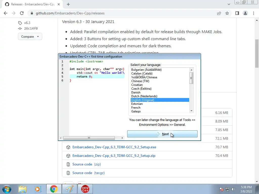Click page vertical scrollbar thumb
The image size is (259, 194).
coord(257,54)
